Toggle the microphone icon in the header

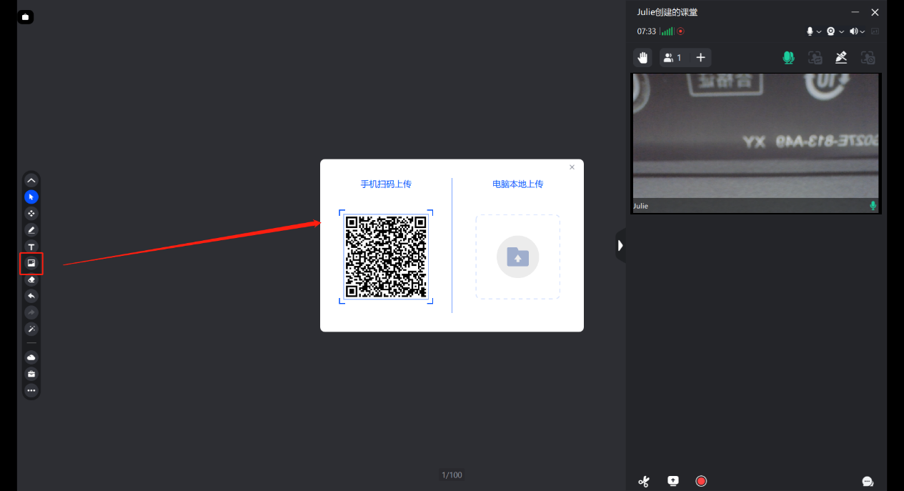click(x=810, y=31)
